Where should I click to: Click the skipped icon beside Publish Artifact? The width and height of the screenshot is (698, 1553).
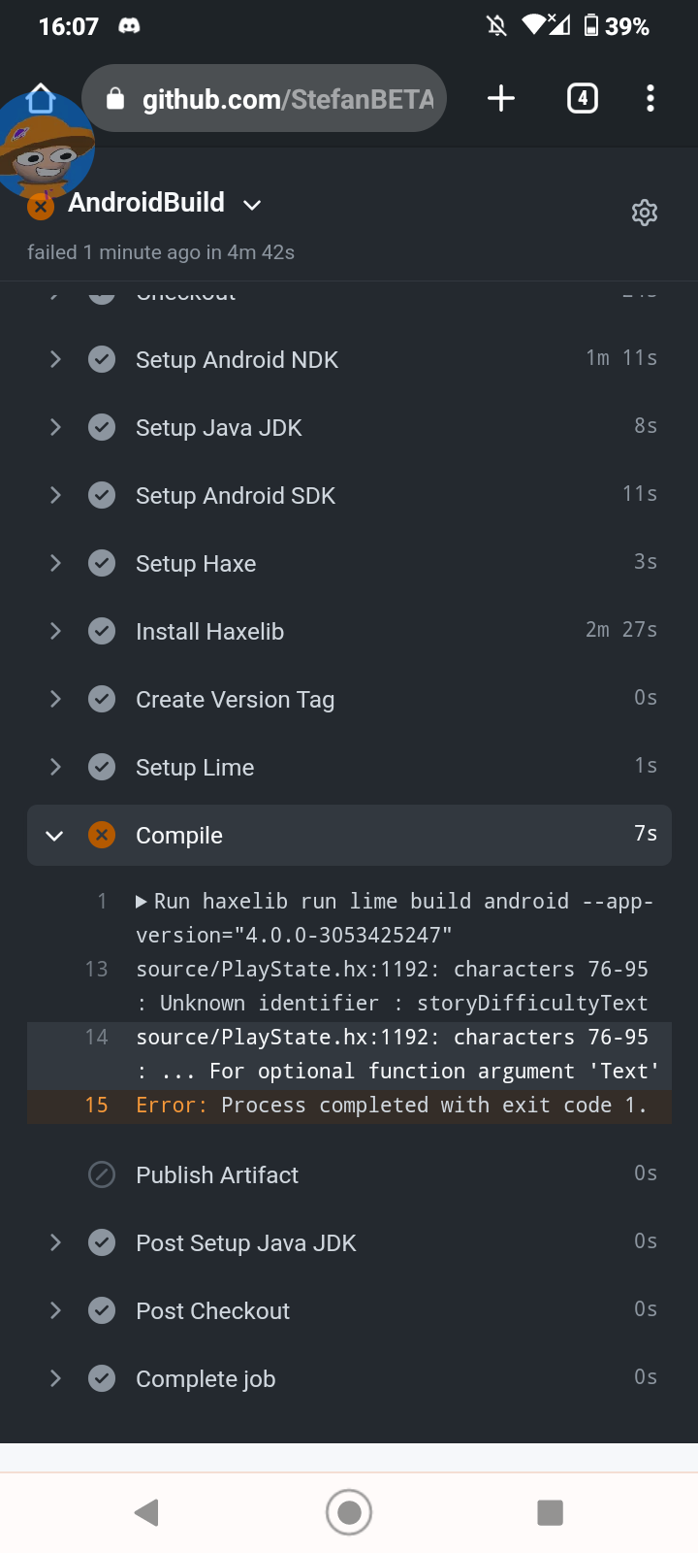pyautogui.click(x=101, y=1174)
